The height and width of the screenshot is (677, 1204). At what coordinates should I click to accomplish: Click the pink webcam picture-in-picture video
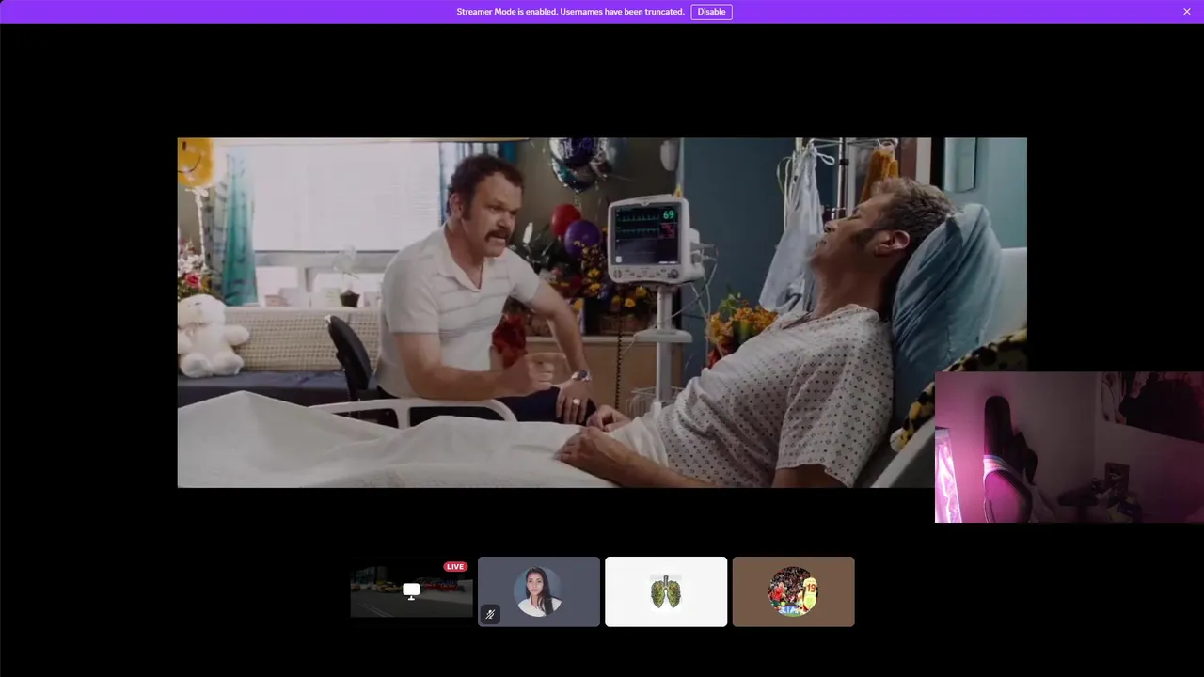(x=1069, y=447)
